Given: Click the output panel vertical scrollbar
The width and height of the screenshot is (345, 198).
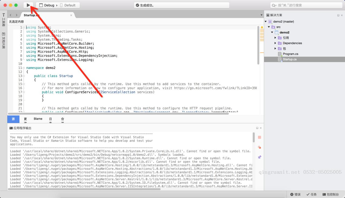Looking at the screenshot, I should [254, 138].
